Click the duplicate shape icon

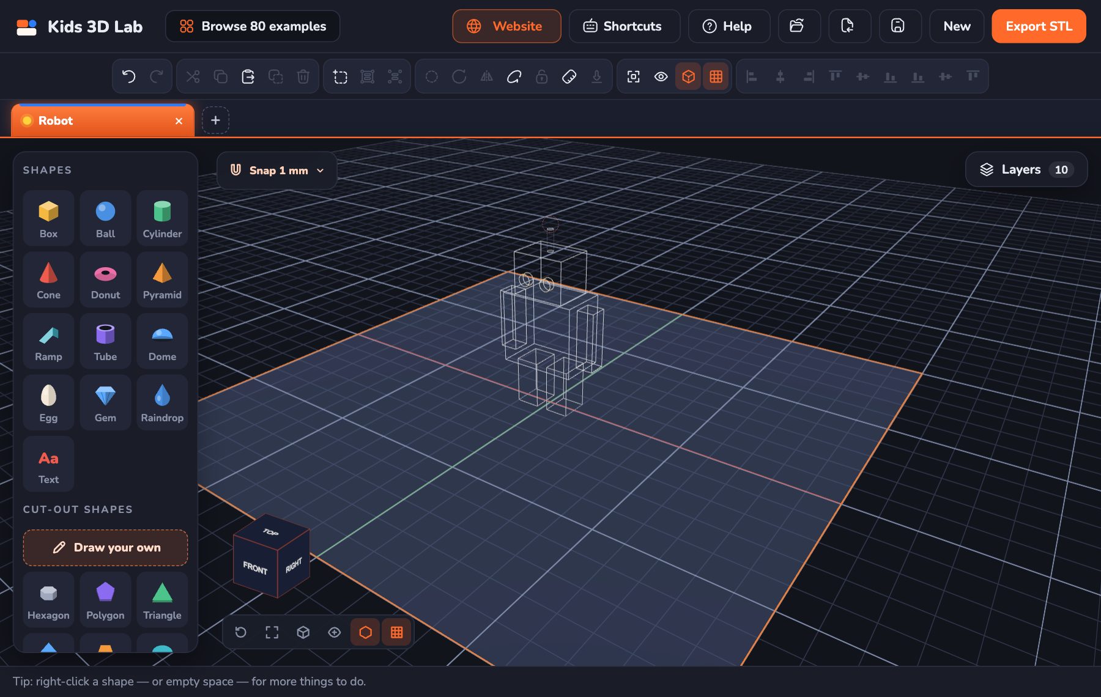[x=275, y=76]
